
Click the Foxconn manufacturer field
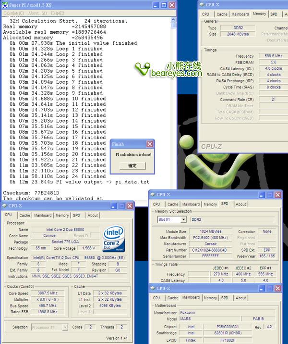[227, 312]
